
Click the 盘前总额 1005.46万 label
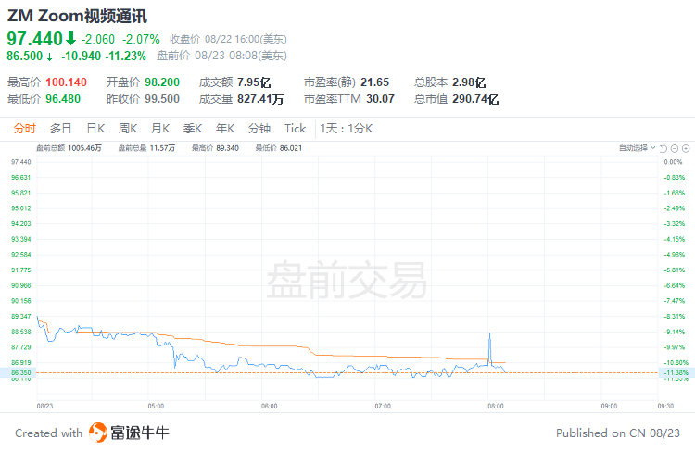[x=69, y=148]
